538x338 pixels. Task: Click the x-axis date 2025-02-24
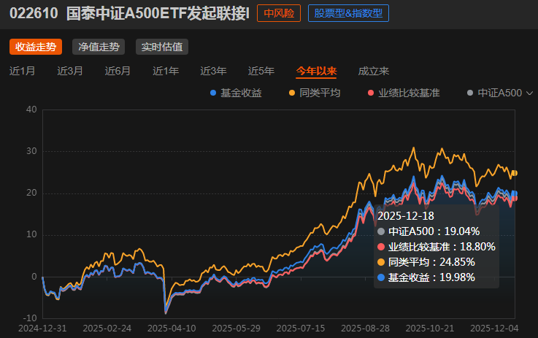coord(107,329)
